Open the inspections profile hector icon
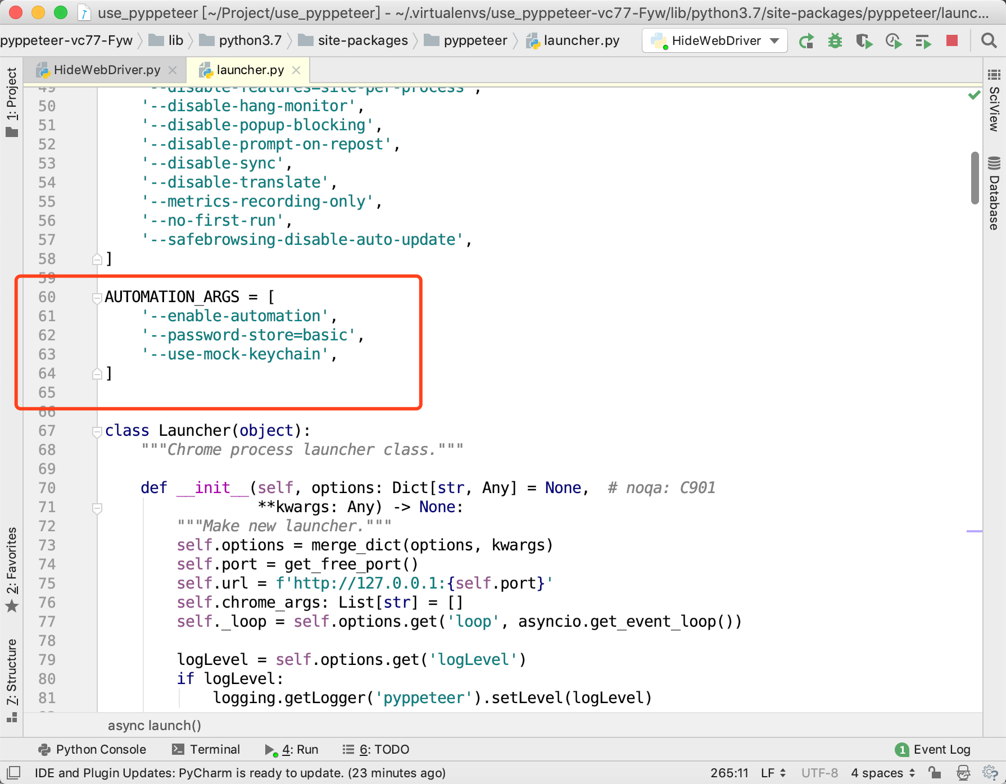 (x=963, y=773)
